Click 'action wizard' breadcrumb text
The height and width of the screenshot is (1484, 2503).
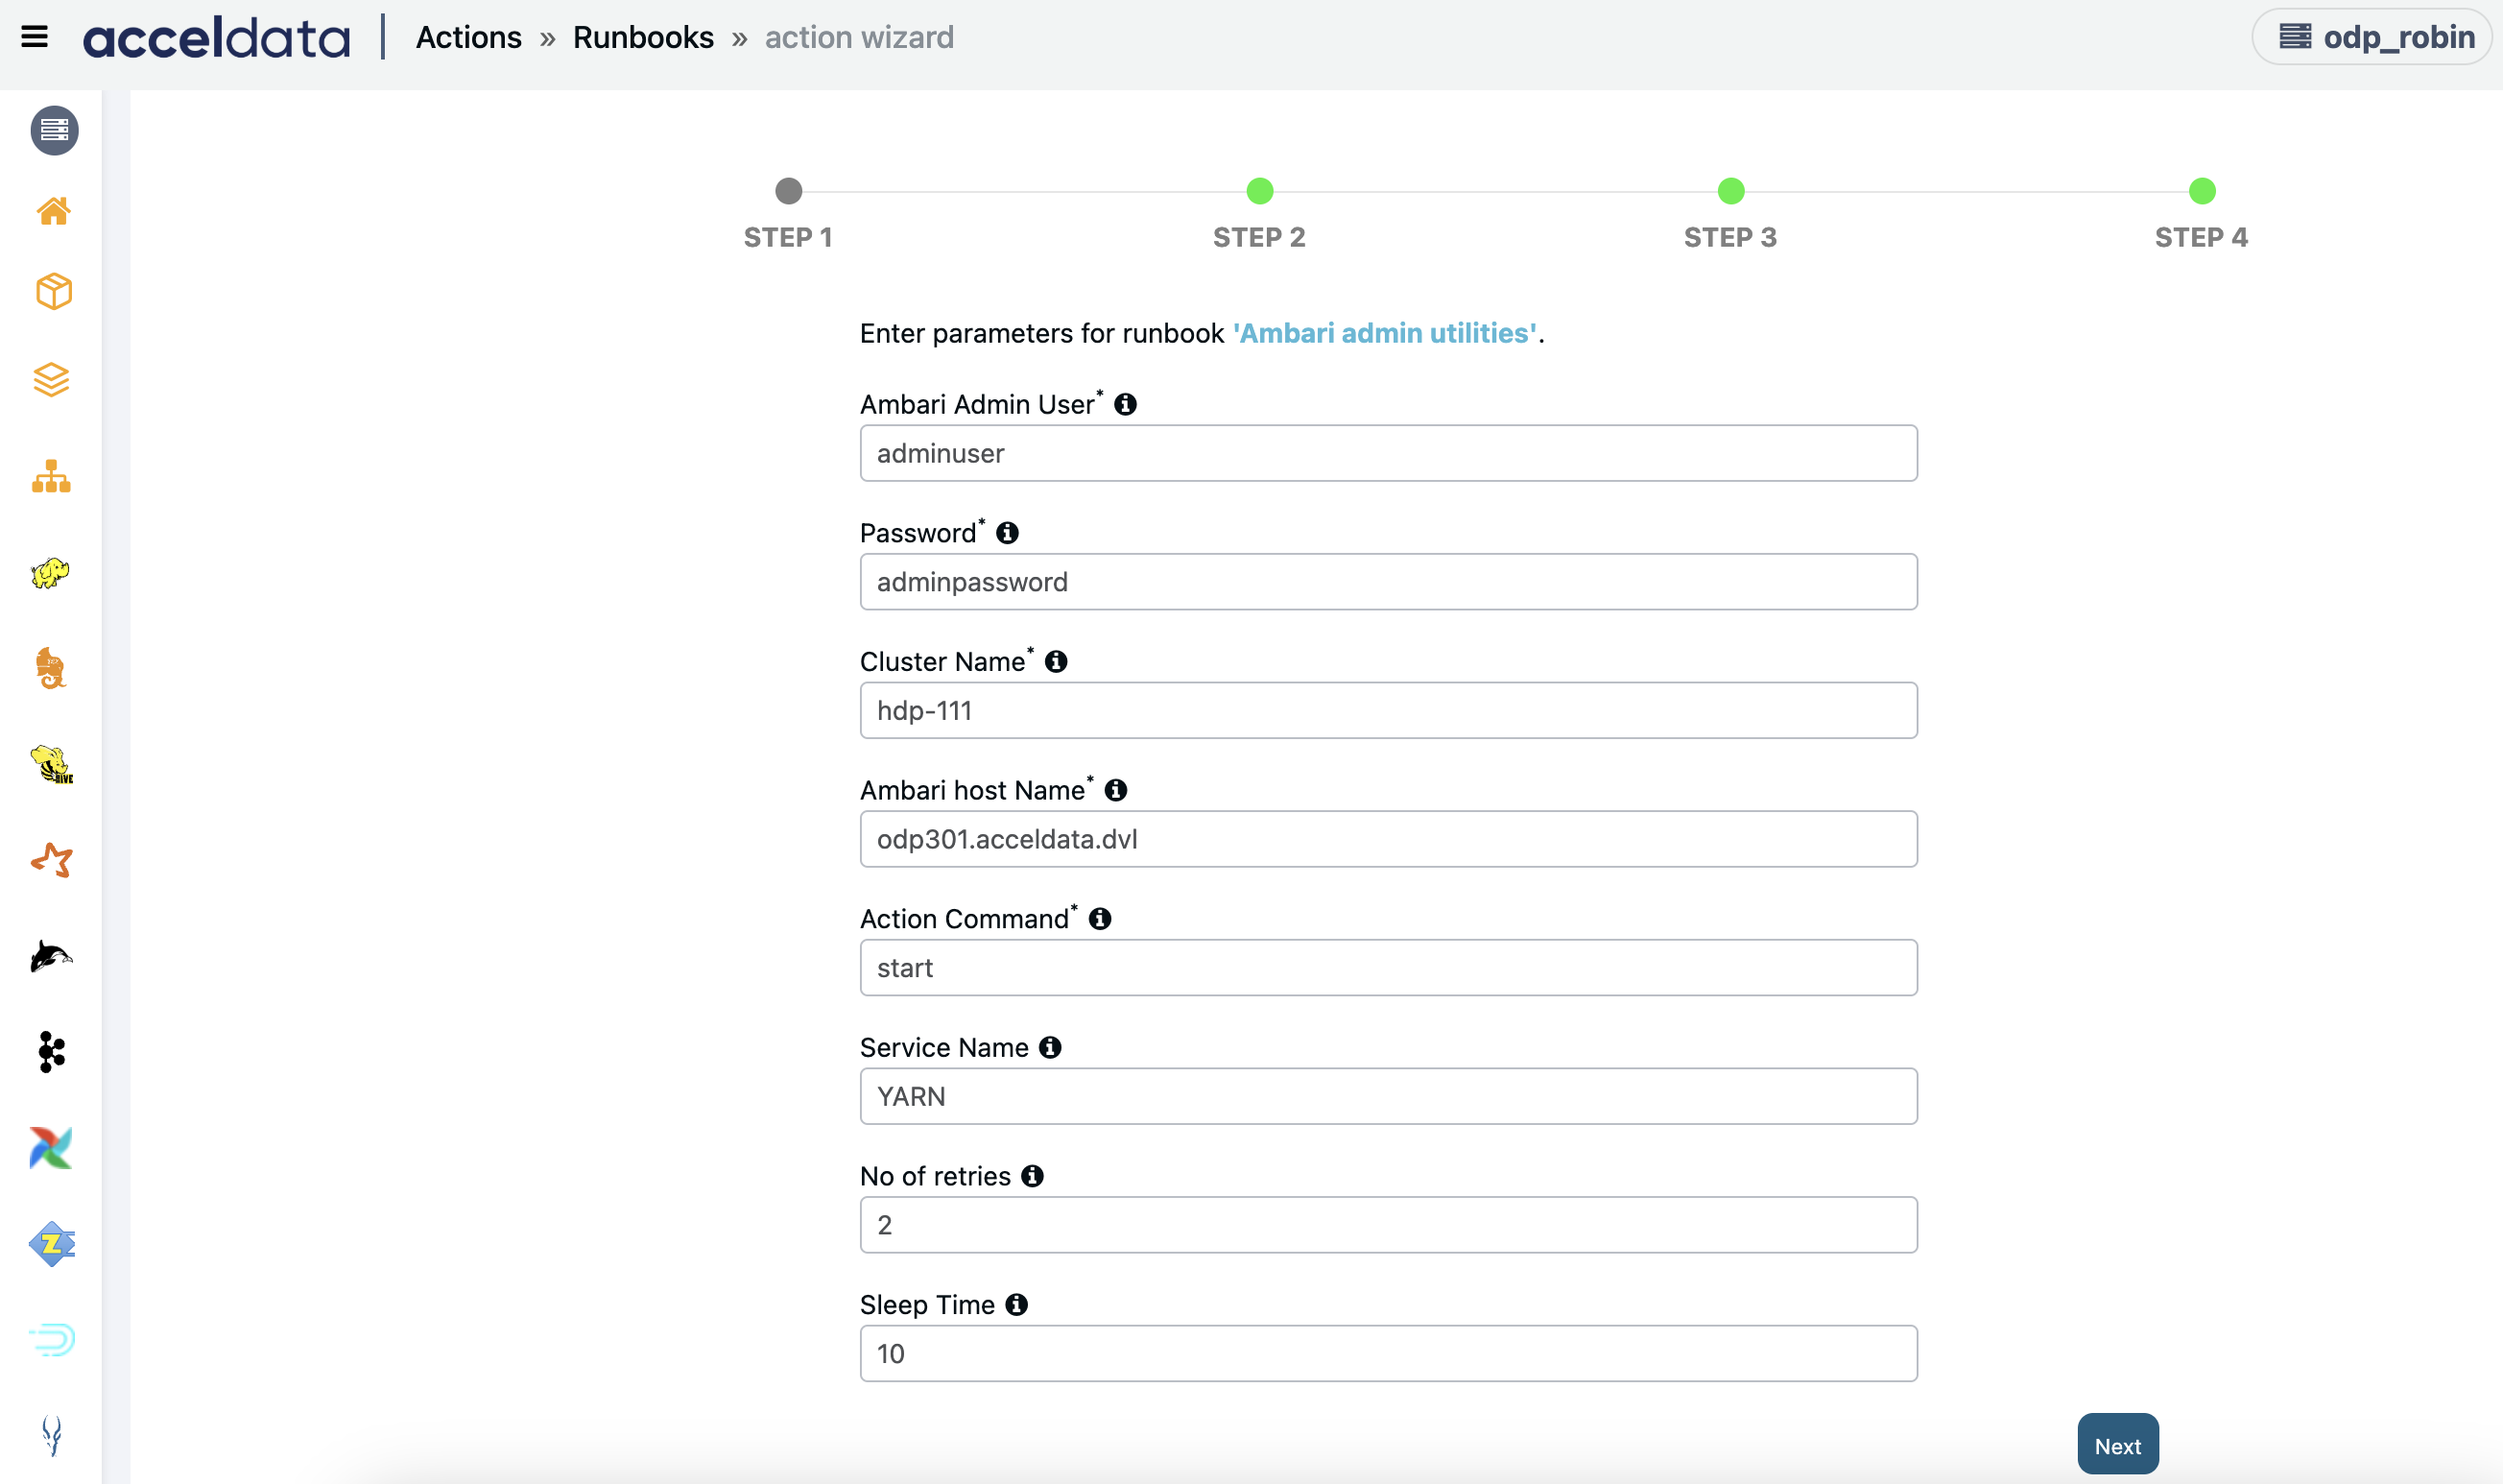pos(860,37)
